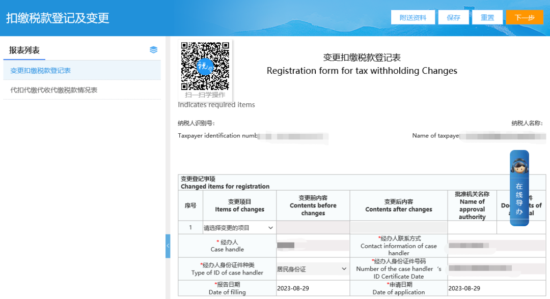
Task: Click the 扣缴税款登记及变更 page title
Action: (x=58, y=18)
